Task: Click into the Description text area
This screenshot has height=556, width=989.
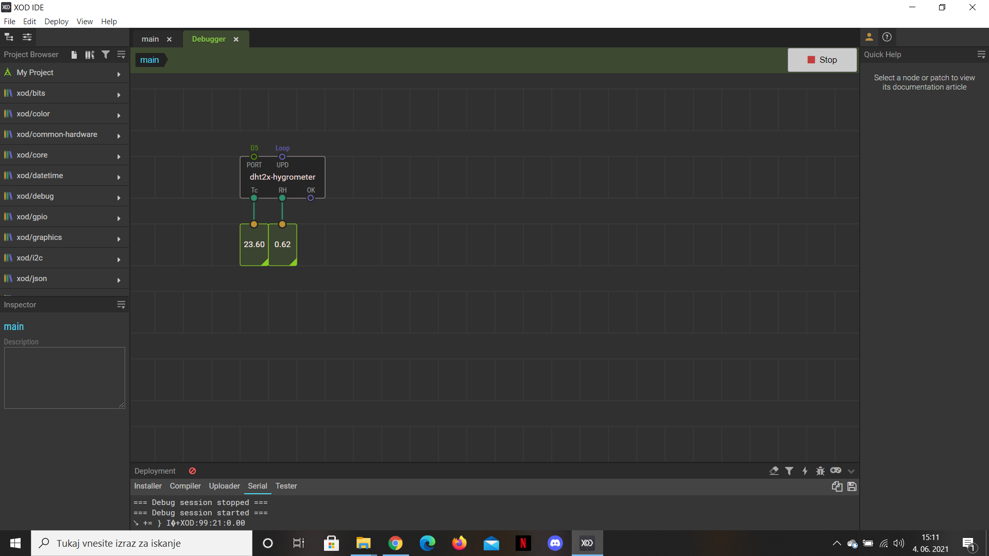Action: pyautogui.click(x=64, y=378)
